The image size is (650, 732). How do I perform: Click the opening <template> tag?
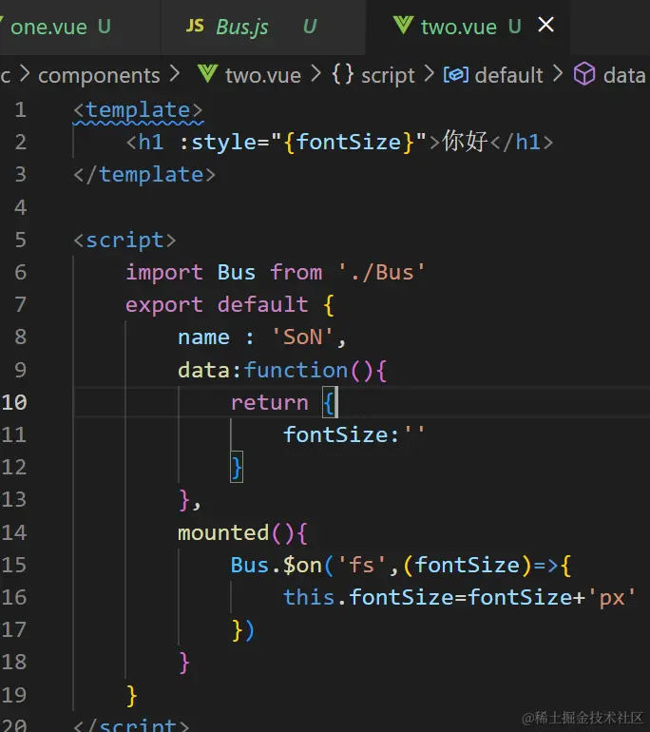(x=138, y=110)
